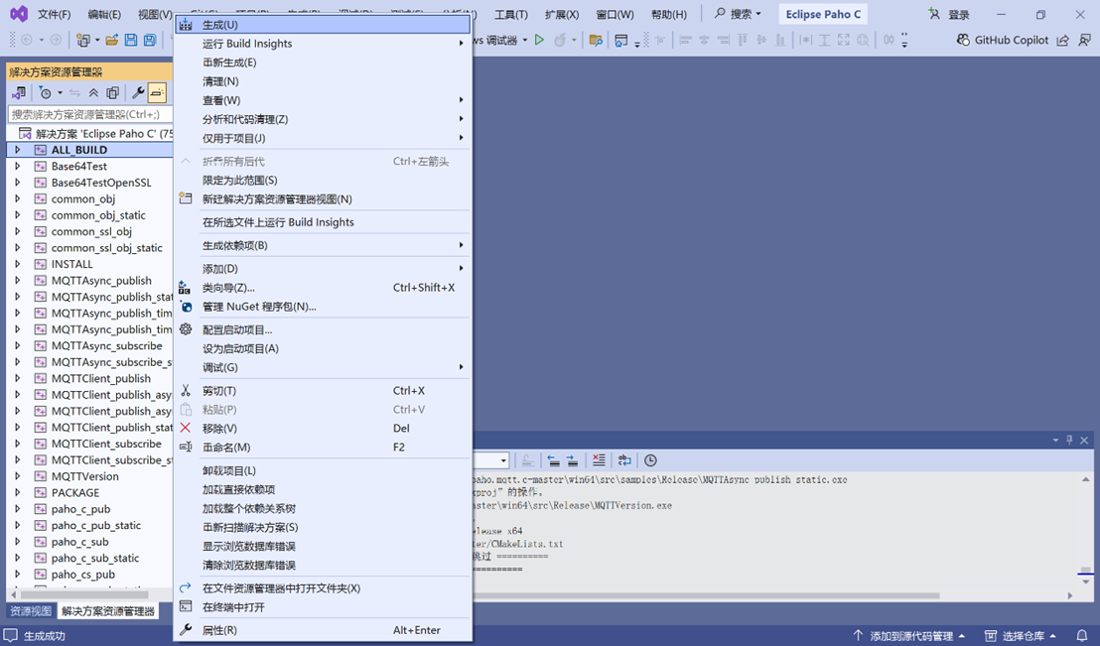Click the next message icon in output toolbar

click(573, 460)
